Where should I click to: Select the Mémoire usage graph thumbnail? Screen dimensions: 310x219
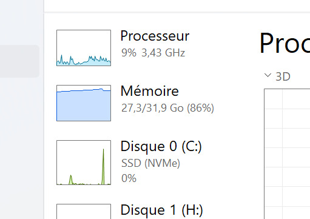click(x=84, y=103)
